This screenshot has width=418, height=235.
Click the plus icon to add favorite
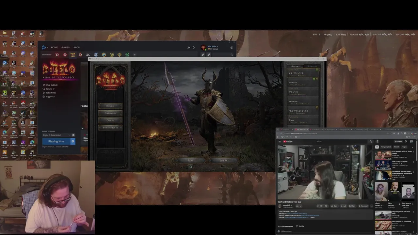click(x=135, y=55)
